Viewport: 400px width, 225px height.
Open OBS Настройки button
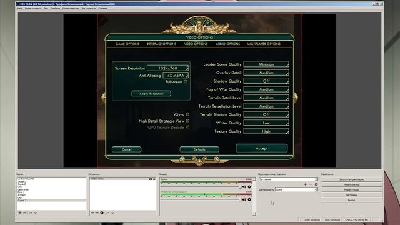(351, 195)
